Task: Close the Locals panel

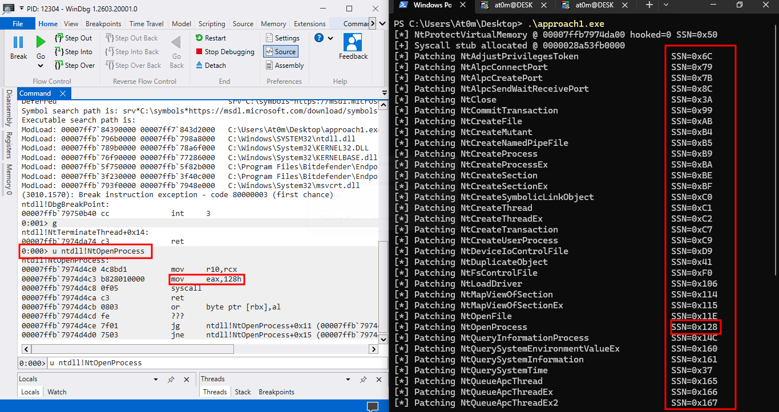Action: pos(186,379)
